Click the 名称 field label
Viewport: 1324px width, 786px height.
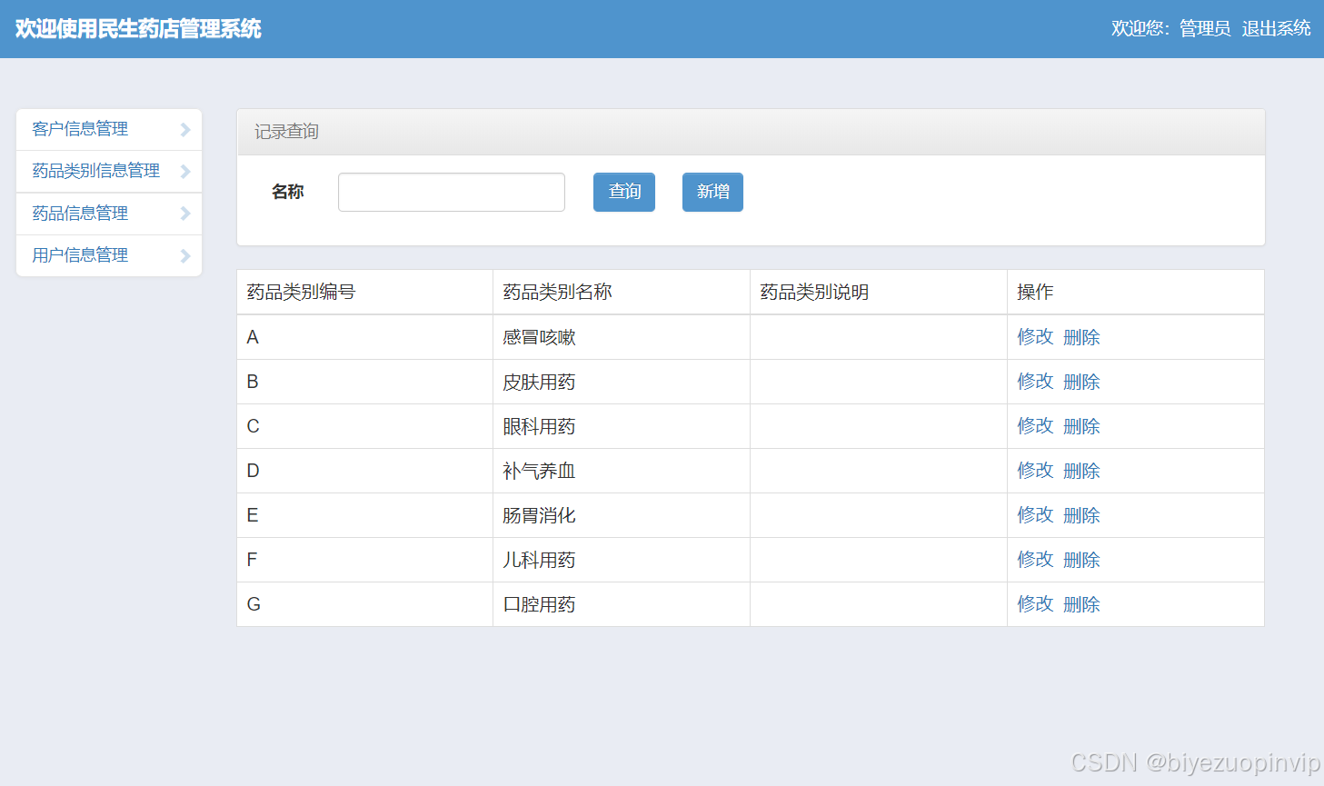point(287,192)
